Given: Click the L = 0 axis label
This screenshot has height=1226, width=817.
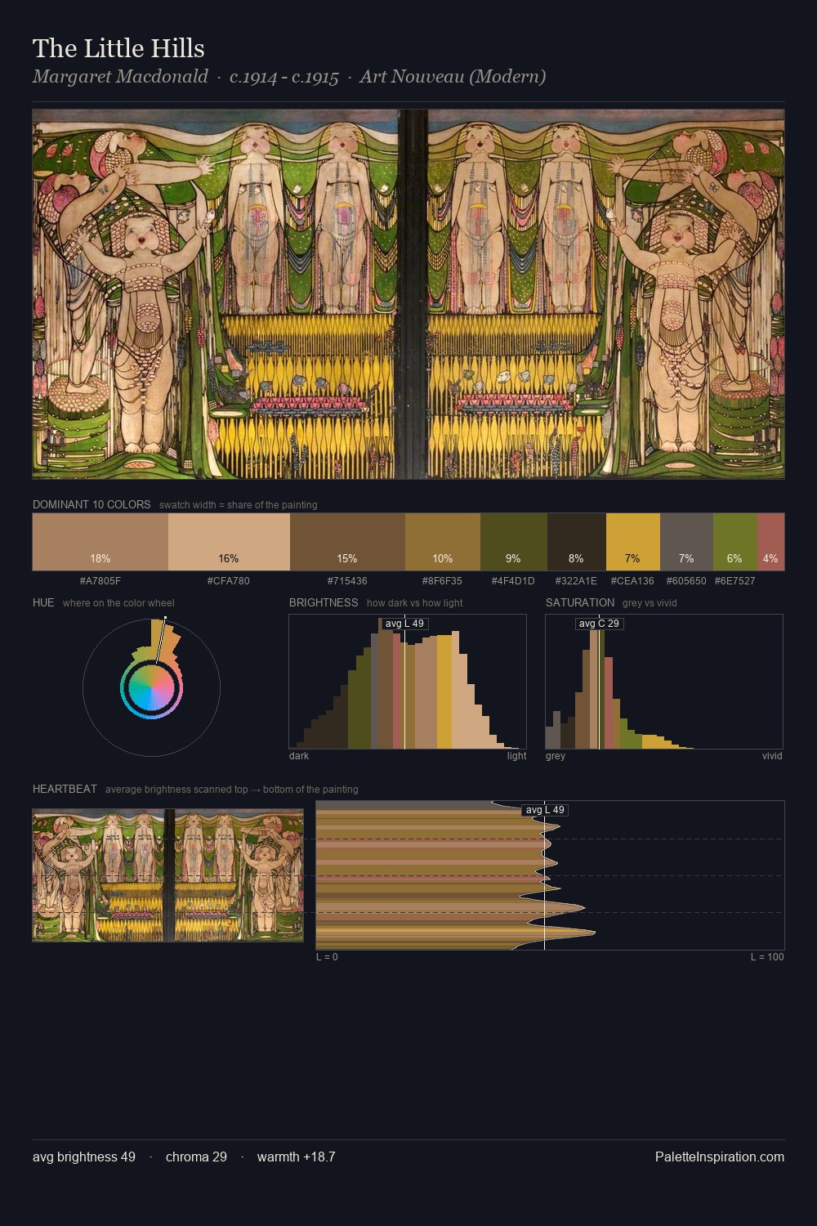Looking at the screenshot, I should tap(327, 957).
